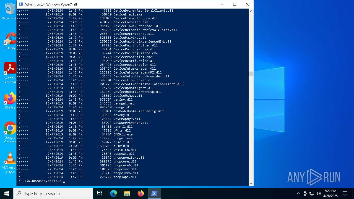Click the PowerShell scrollbar up arrow

[x=251, y=11]
